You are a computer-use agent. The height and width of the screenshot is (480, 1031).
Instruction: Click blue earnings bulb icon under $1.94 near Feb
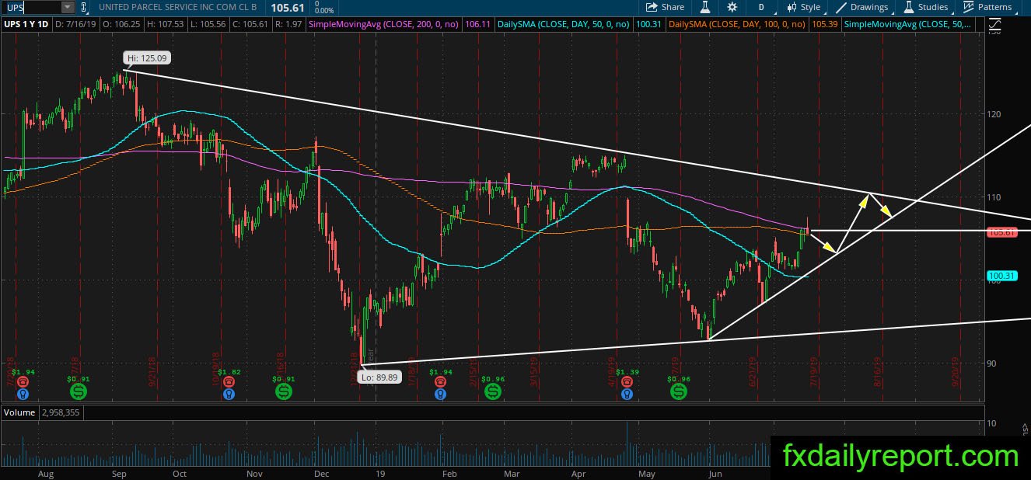click(x=441, y=394)
